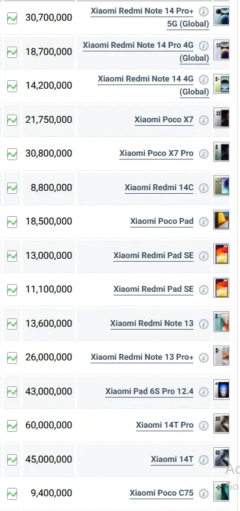Select Xiaomi Redmi Note 14 4G thumbnail
The width and height of the screenshot is (240, 511).
[222, 84]
